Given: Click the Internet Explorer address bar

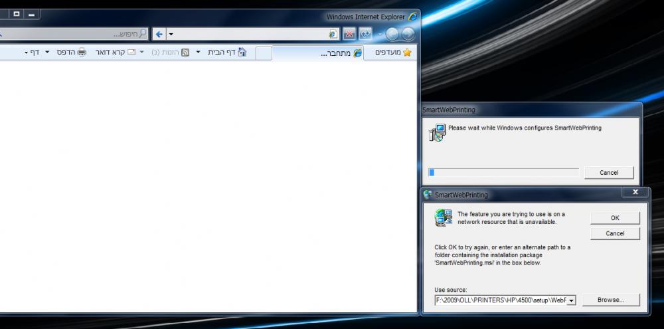Looking at the screenshot, I should point(252,35).
